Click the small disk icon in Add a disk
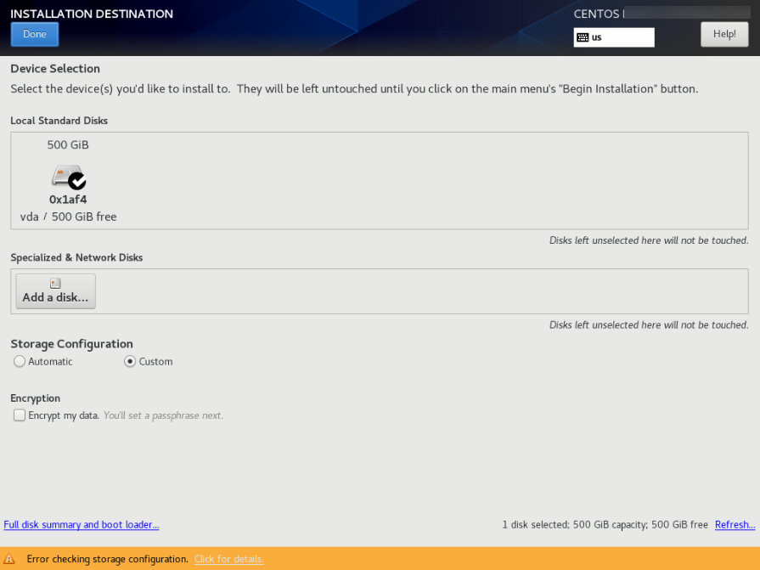 point(55,283)
